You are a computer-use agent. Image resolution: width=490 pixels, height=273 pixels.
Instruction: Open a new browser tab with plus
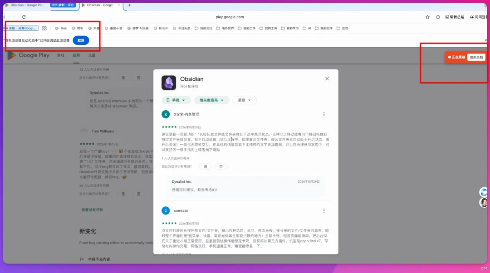pos(129,5)
